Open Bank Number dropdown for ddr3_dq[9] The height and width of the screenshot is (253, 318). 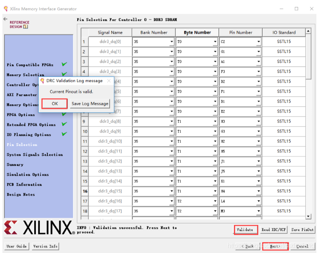click(172, 131)
